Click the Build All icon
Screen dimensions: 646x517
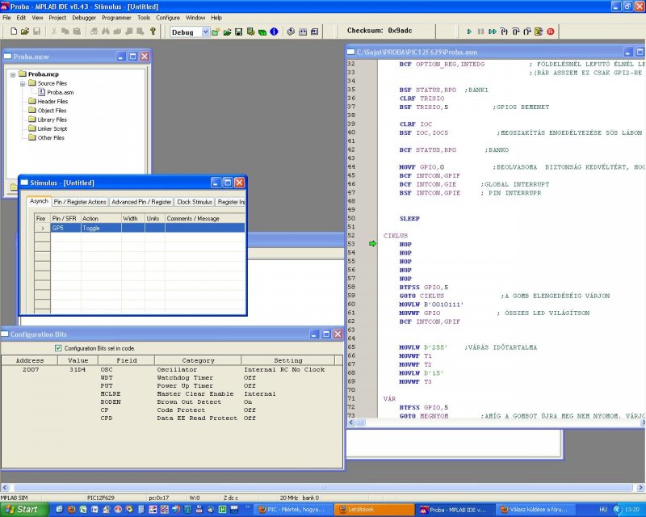[303, 32]
